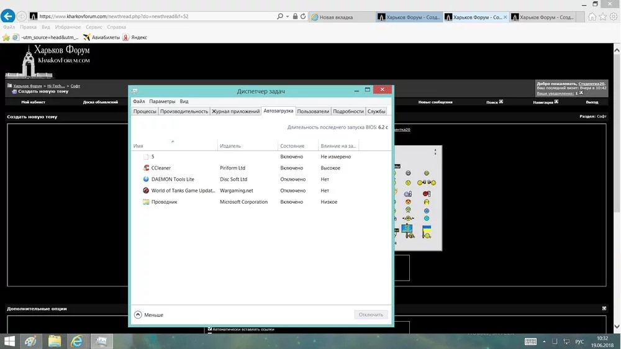This screenshot has width=621, height=349.
Task: Open the Студентка20 profile link
Action: pyautogui.click(x=592, y=84)
